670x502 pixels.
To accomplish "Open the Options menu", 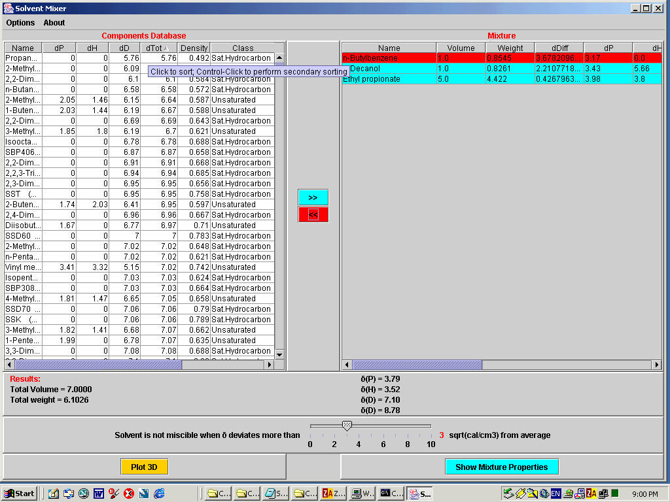I will click(20, 23).
